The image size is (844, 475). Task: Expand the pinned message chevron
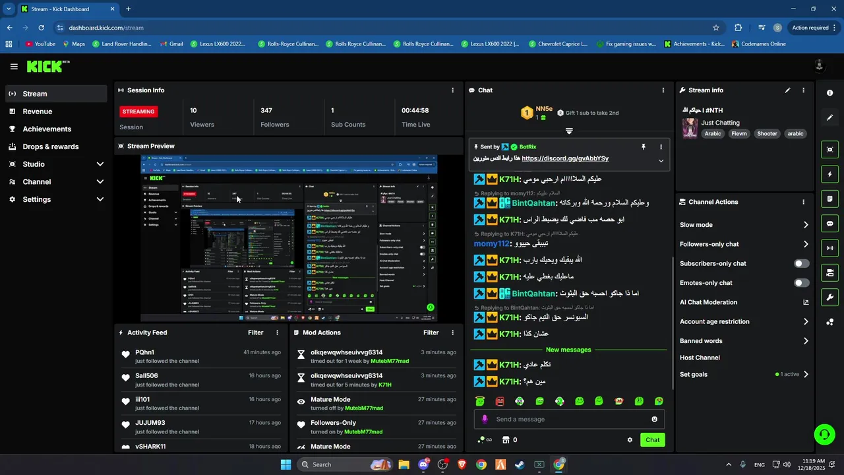(661, 161)
